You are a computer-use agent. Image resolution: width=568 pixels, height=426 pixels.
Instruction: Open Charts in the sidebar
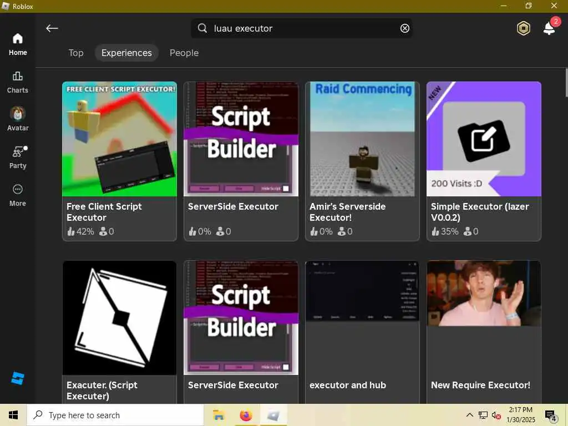(x=17, y=82)
